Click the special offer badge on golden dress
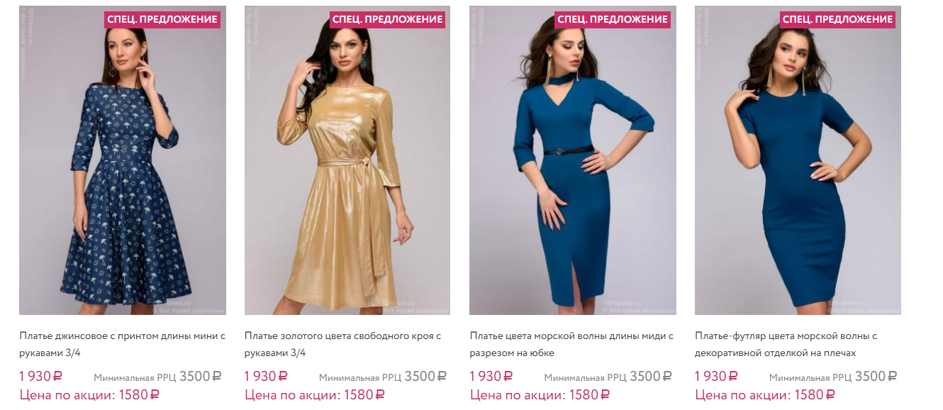The image size is (943, 410). [x=387, y=19]
